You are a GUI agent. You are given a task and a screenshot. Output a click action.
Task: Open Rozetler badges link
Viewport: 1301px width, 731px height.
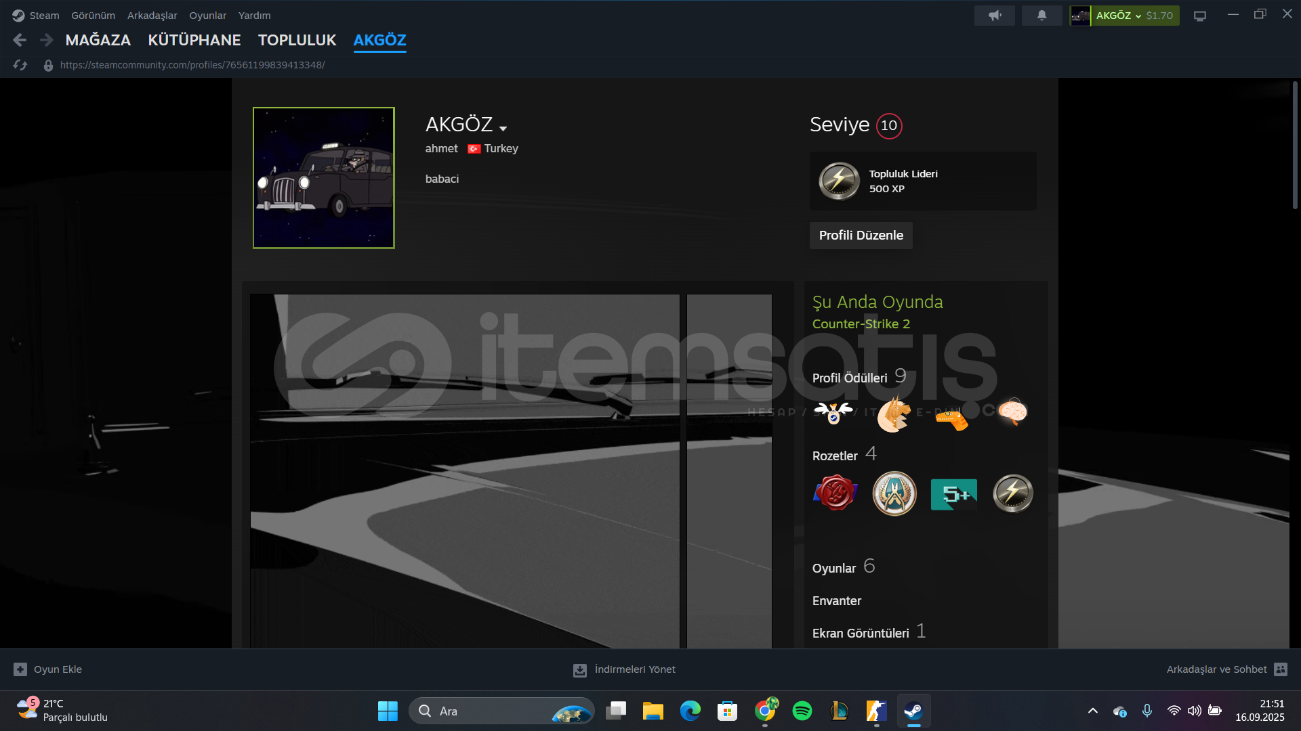835,456
